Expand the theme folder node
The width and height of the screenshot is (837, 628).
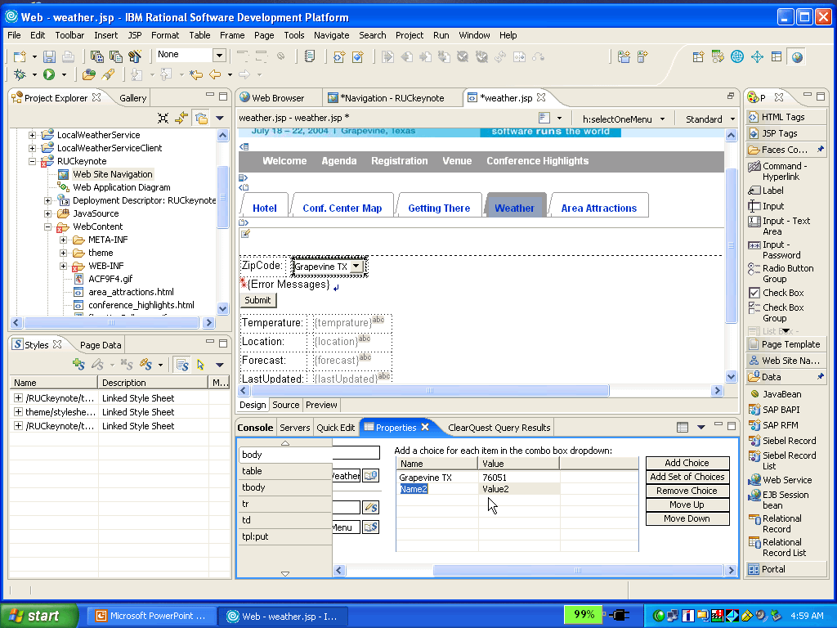click(63, 253)
